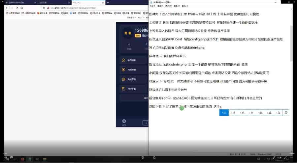The height and width of the screenshot is (163, 297).
Task: Open the emoji icon on the IME bar
Action: click(286, 113)
